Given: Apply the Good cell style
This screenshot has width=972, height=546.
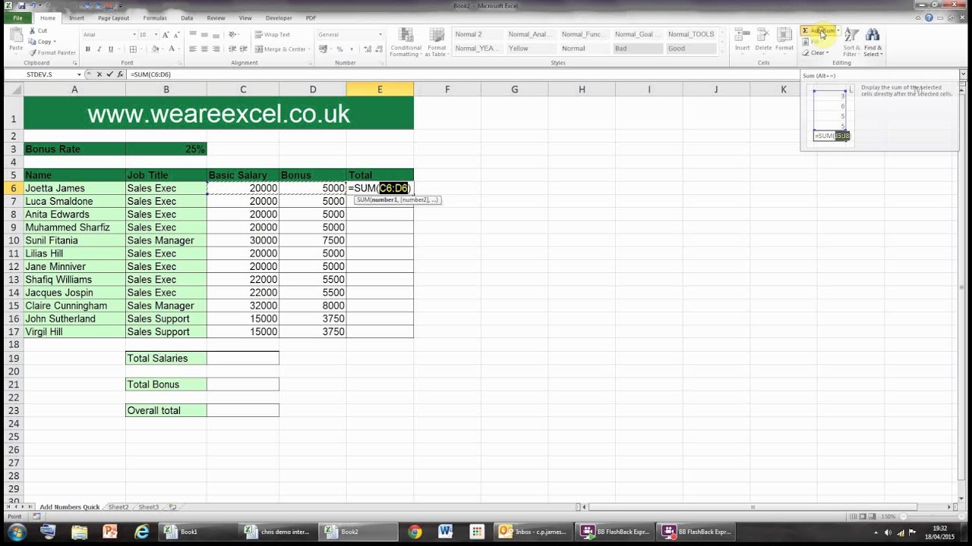Looking at the screenshot, I should click(691, 49).
